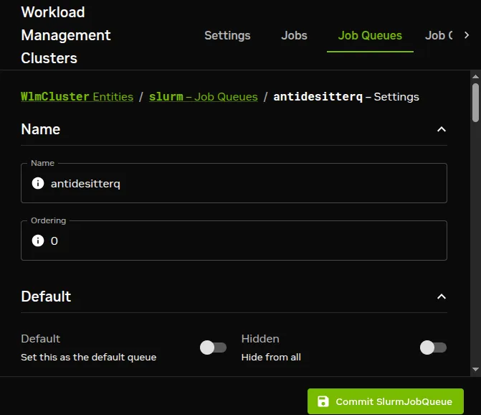Click the scrollbar up arrow
The width and height of the screenshot is (481, 415).
(x=475, y=77)
